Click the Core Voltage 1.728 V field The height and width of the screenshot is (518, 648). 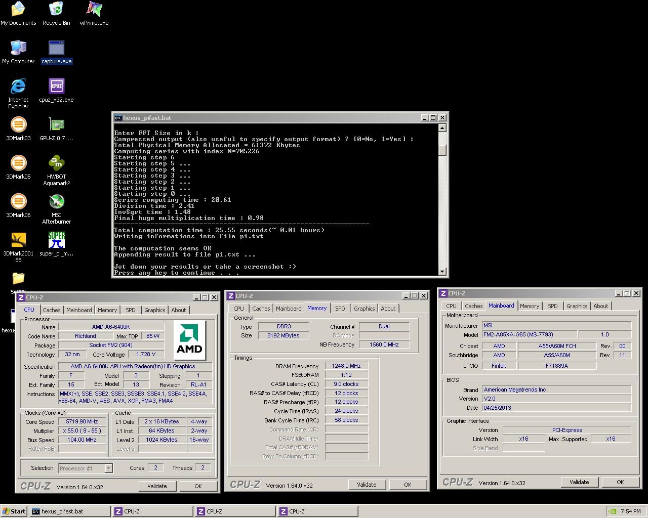145,354
